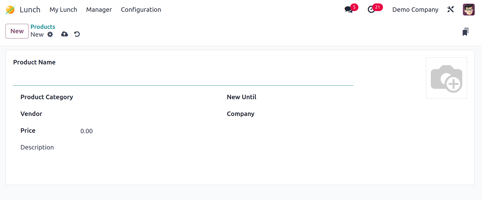This screenshot has width=482, height=200.
Task: Click the New button
Action: click(x=17, y=31)
